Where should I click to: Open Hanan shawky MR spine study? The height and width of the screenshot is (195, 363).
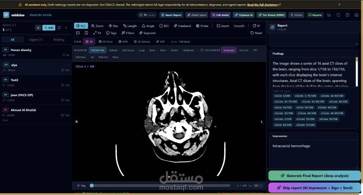[x=36, y=52]
